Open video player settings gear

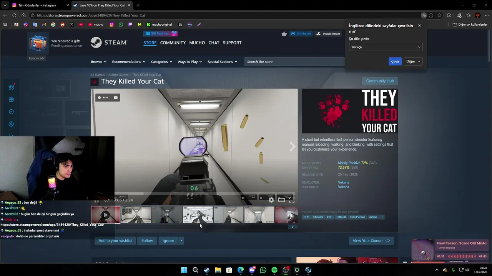click(x=271, y=200)
